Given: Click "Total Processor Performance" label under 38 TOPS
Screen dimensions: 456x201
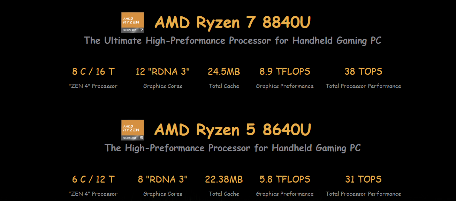Looking at the screenshot, I should coord(363,86).
